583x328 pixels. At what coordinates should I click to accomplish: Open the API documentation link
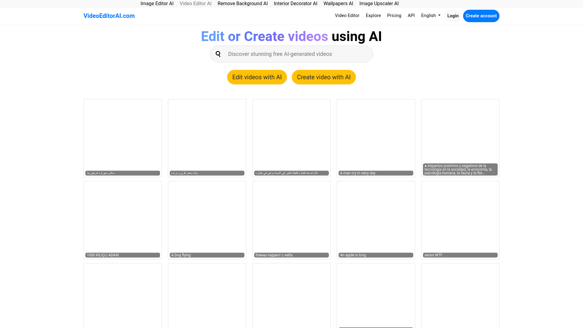[x=411, y=15]
